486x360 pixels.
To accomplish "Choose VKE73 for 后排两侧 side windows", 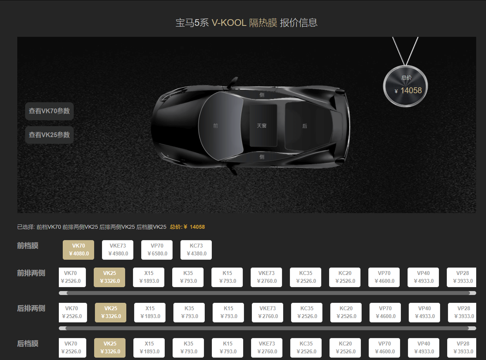I will tap(268, 313).
